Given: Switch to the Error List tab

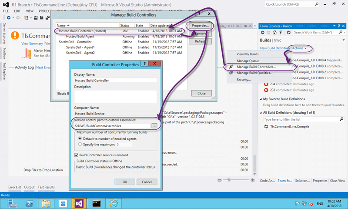Looking at the screenshot, I should point(15,187).
